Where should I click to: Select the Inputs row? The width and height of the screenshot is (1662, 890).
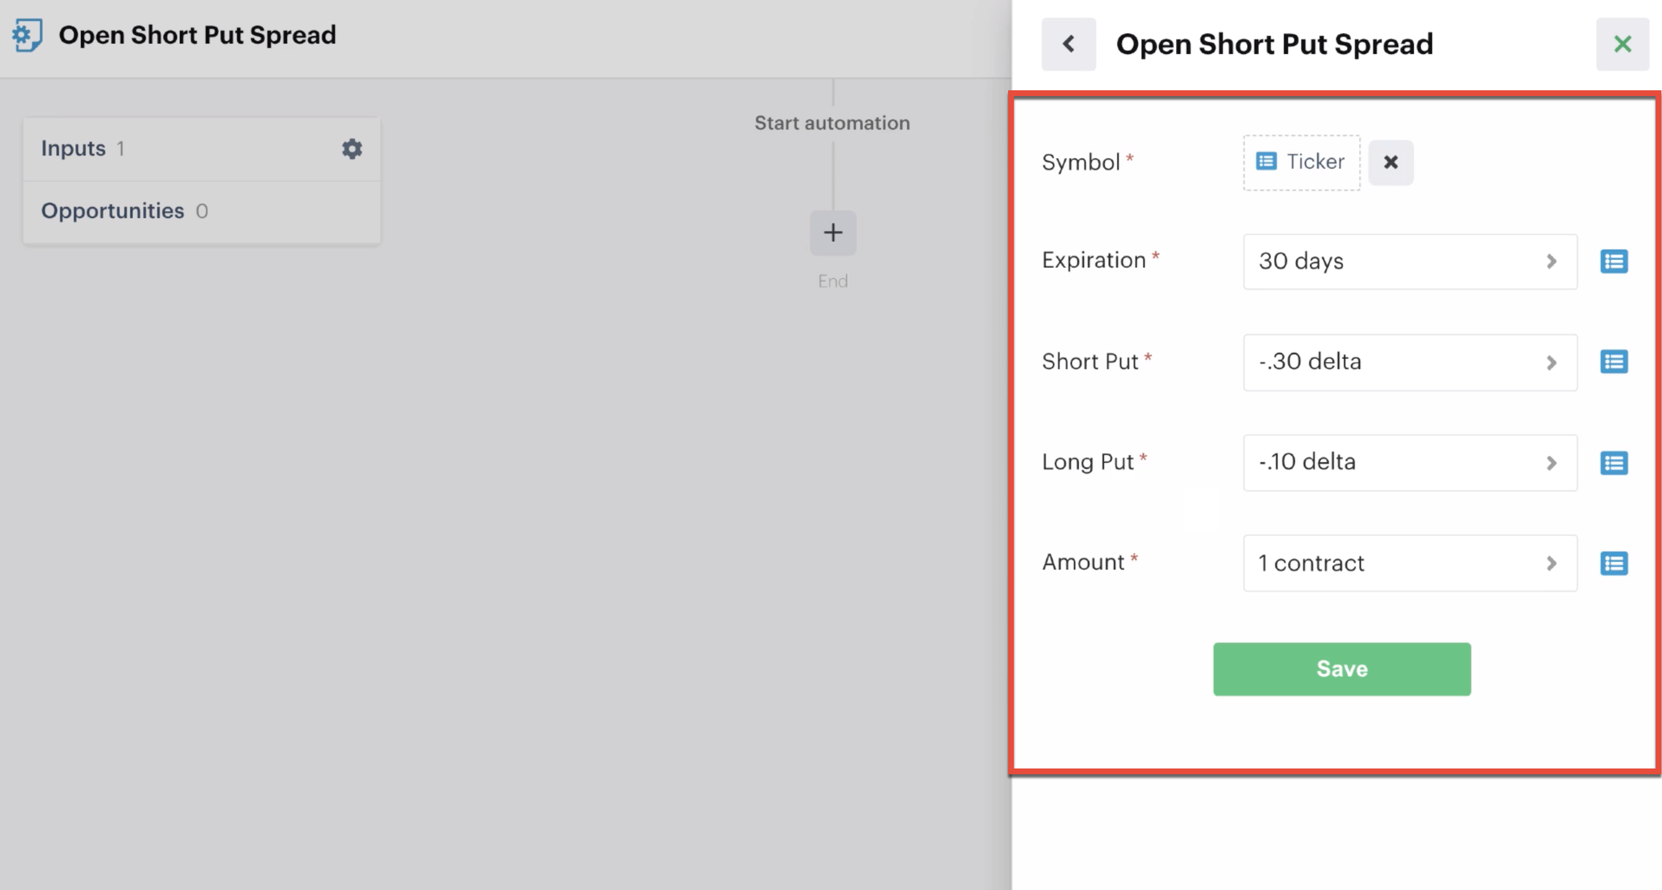pyautogui.click(x=201, y=149)
